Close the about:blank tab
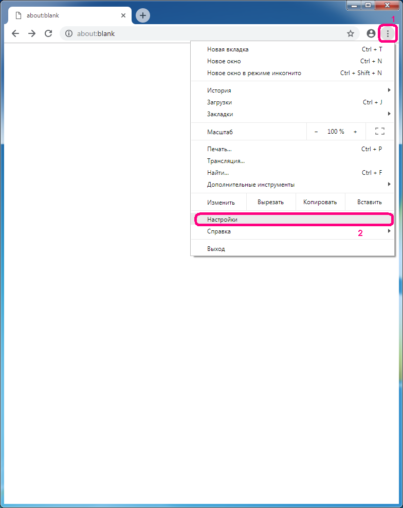The image size is (403, 508). coord(123,15)
